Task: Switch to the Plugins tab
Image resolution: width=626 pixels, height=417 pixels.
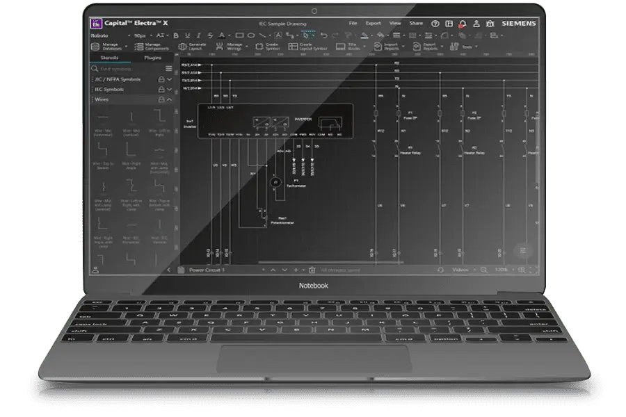Action: click(152, 58)
